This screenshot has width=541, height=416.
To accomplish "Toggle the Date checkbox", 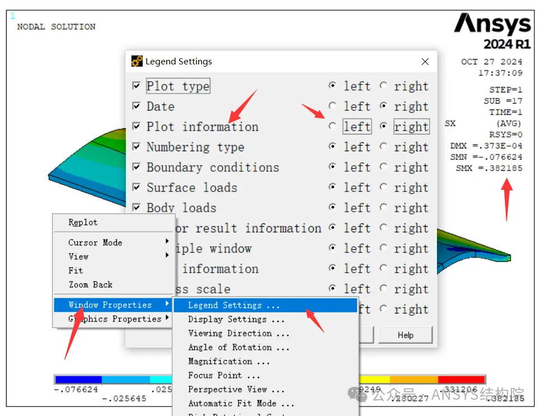I will [137, 106].
